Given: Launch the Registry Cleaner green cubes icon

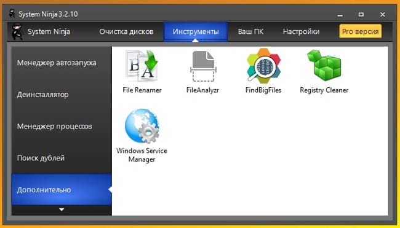Looking at the screenshot, I should tap(324, 65).
